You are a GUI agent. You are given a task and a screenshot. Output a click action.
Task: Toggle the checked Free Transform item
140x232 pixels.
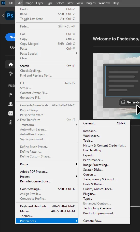tap(47, 120)
